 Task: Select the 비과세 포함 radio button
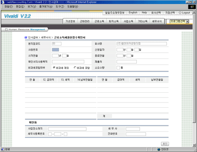point(75,68)
